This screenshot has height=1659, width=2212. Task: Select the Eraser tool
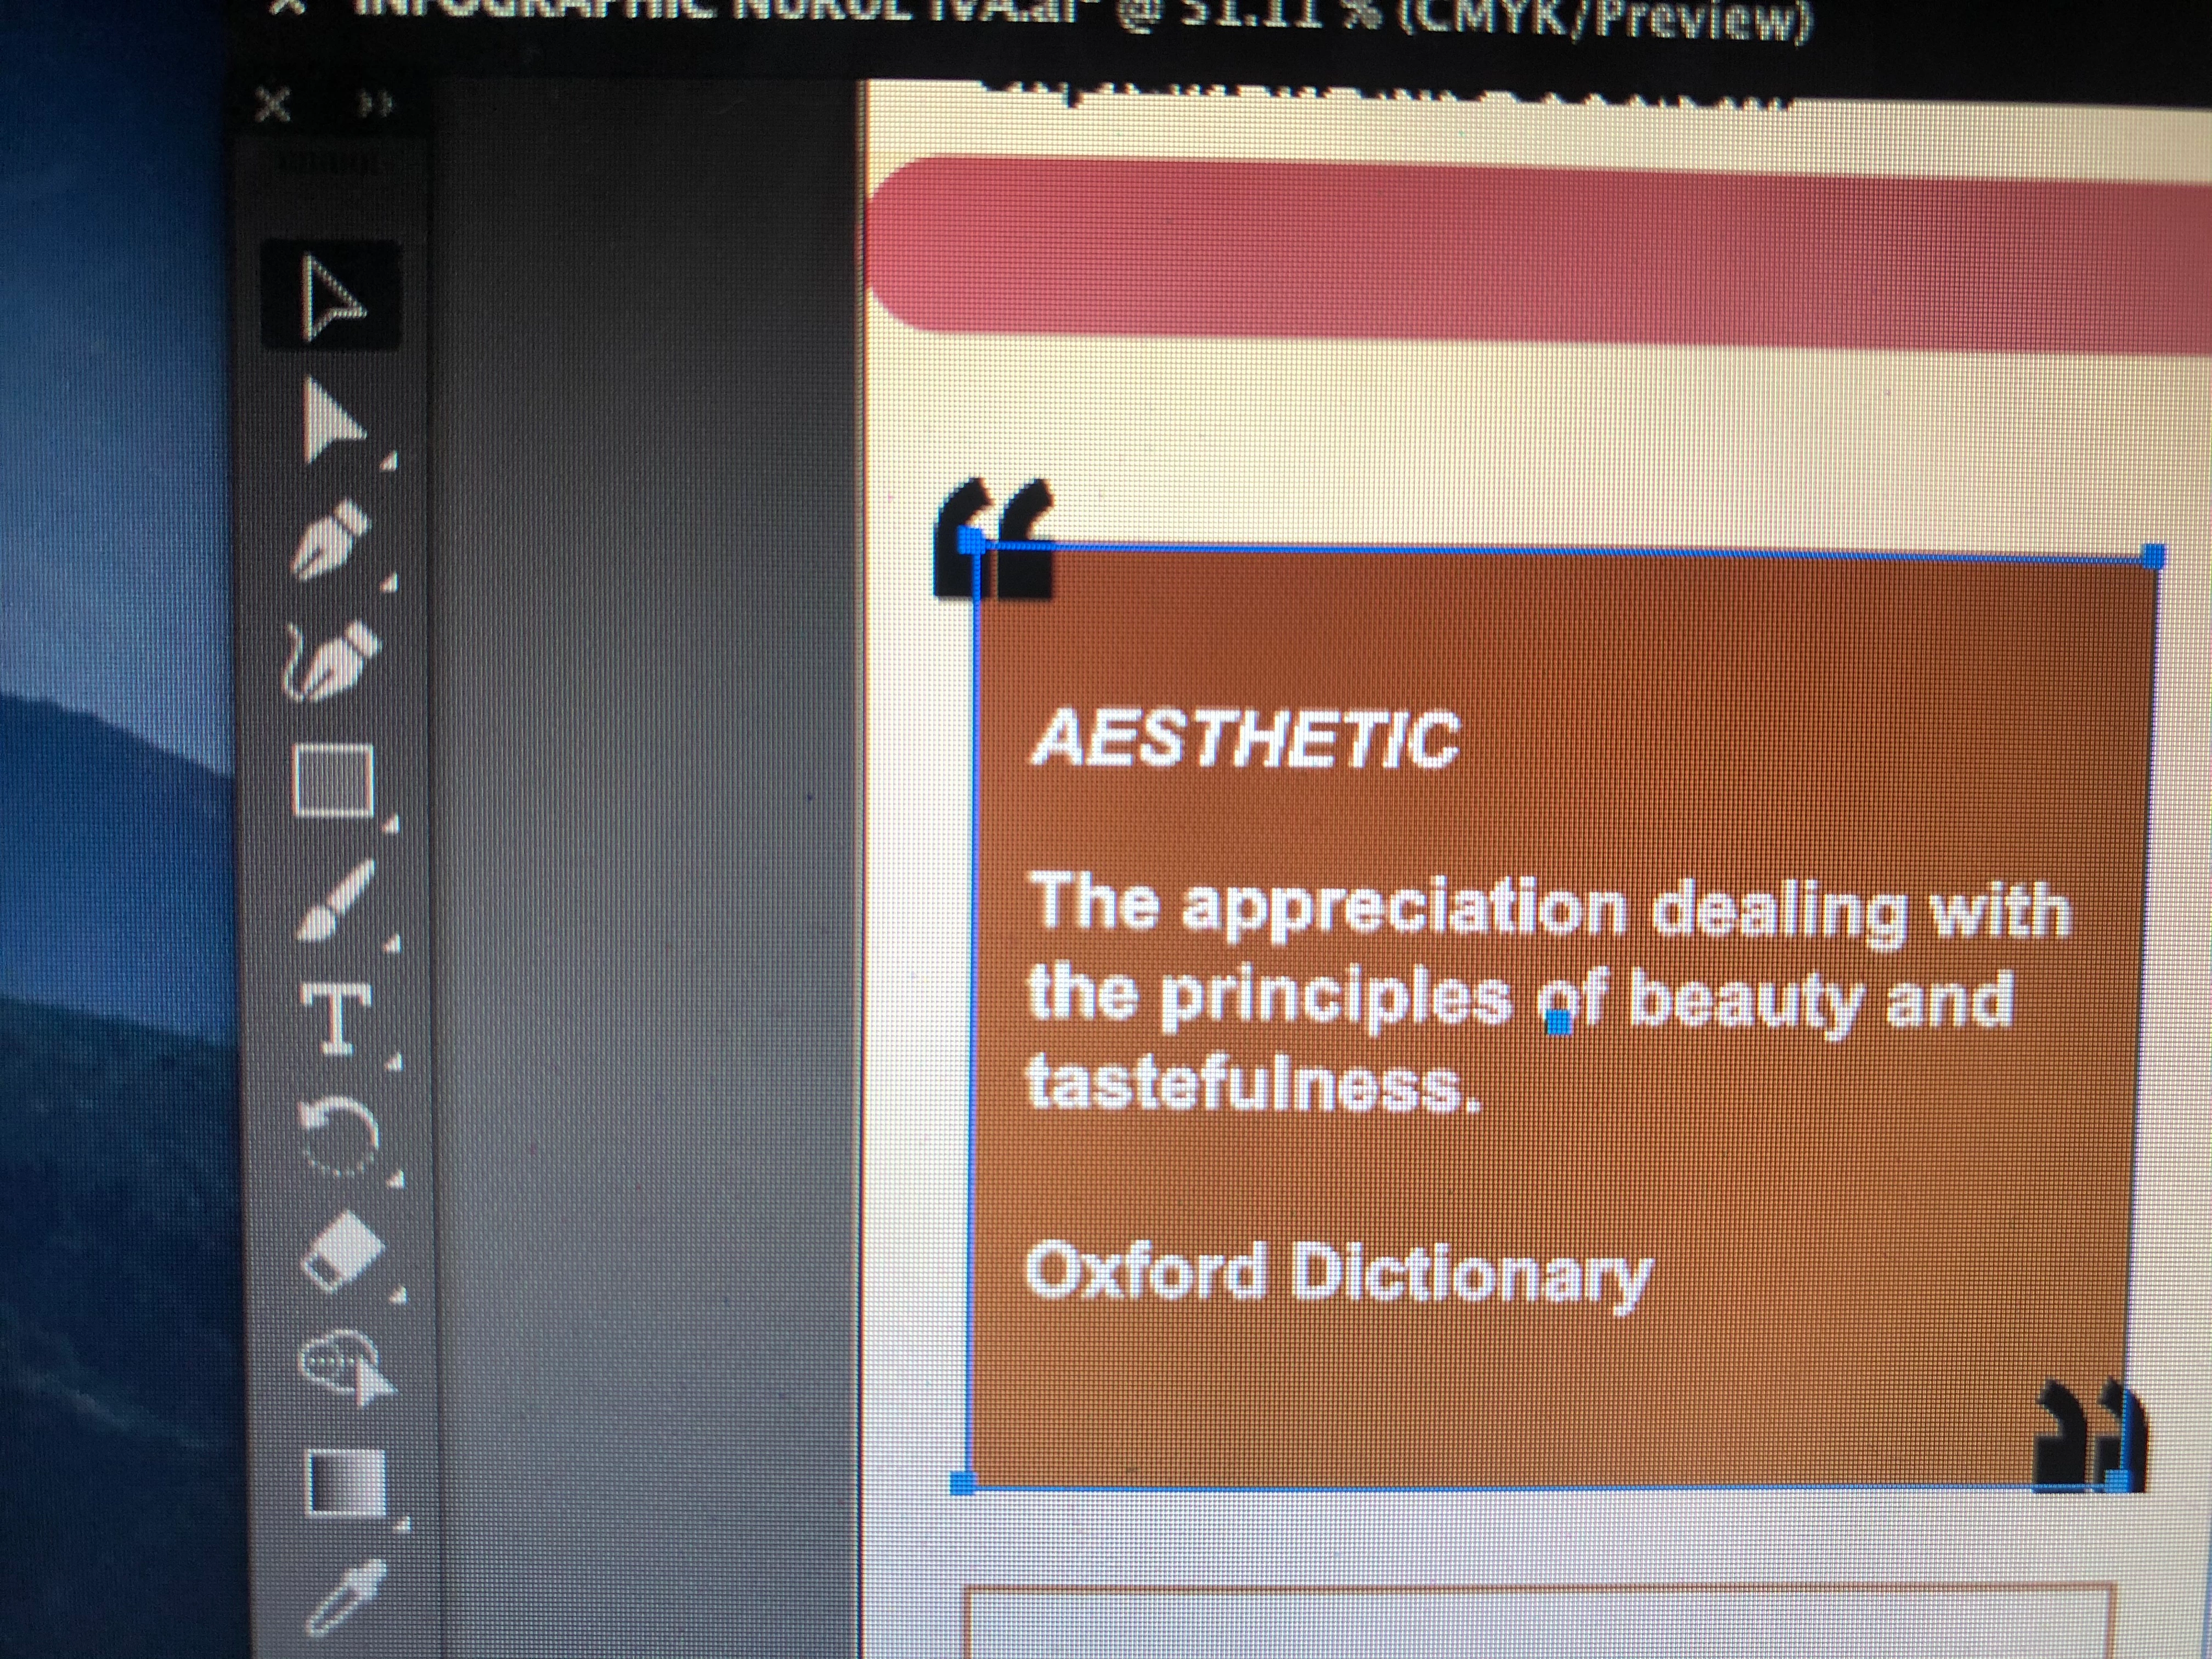coord(344,1252)
